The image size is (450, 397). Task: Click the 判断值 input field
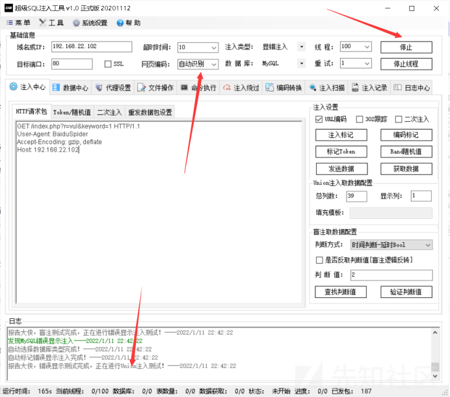[x=391, y=275]
